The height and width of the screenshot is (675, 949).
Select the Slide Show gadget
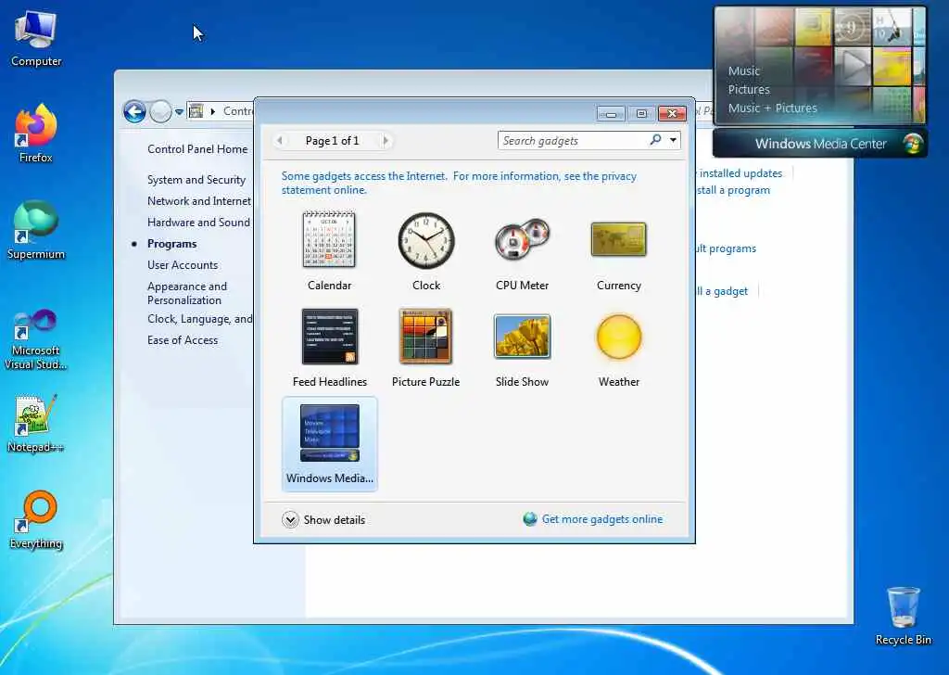522,336
